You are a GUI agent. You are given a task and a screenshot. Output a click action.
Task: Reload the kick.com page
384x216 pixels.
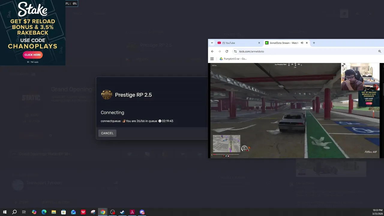227,51
